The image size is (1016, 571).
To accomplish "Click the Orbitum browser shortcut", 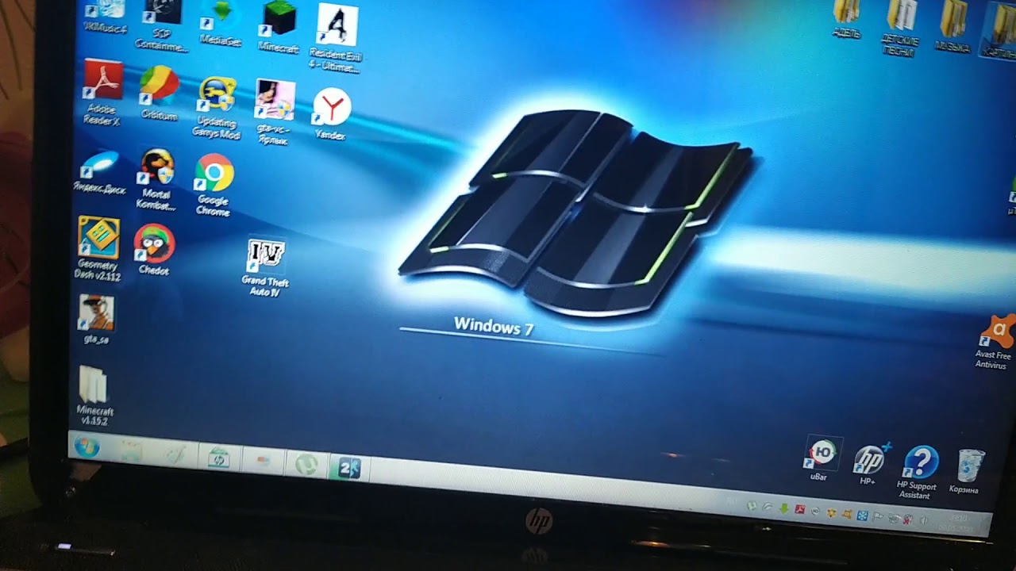I will point(159,93).
